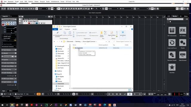
Task: Click Steinberg in Explorer address breadcrumb
Action: pos(78,42)
